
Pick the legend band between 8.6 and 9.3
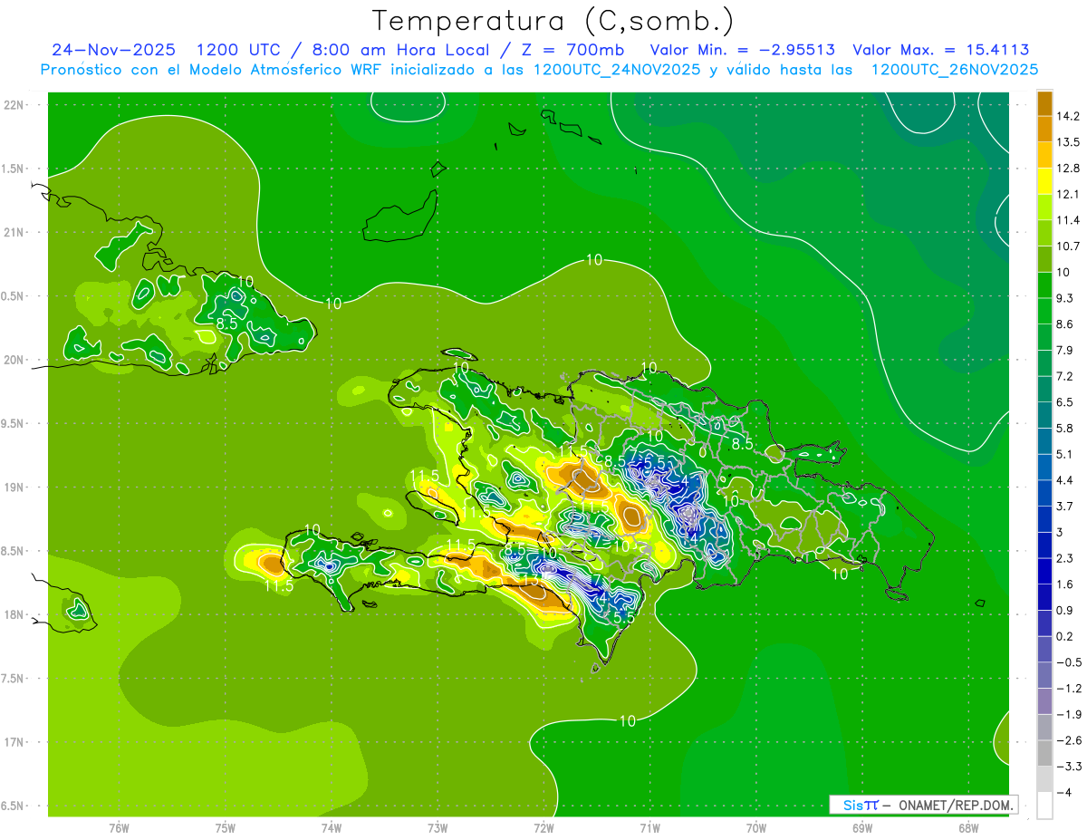1044,310
